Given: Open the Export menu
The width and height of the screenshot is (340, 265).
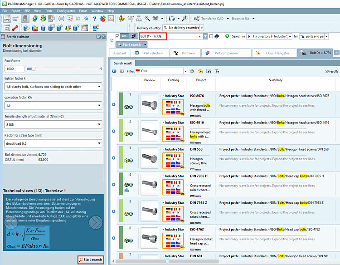Looking at the screenshot, I should click(x=16, y=11).
